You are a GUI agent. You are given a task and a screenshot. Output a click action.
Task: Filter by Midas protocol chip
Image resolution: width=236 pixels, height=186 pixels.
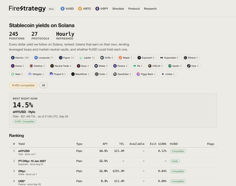coord(101,66)
